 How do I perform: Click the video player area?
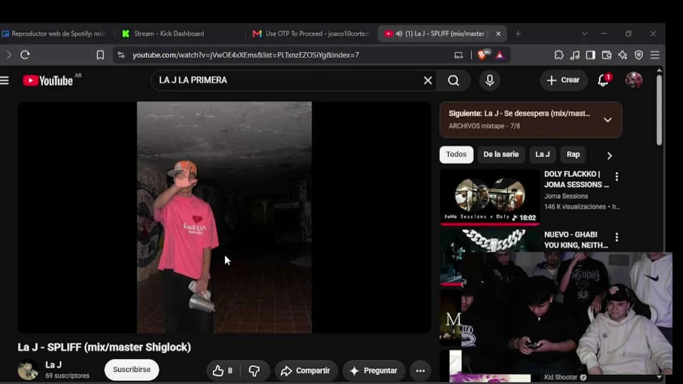(x=224, y=218)
